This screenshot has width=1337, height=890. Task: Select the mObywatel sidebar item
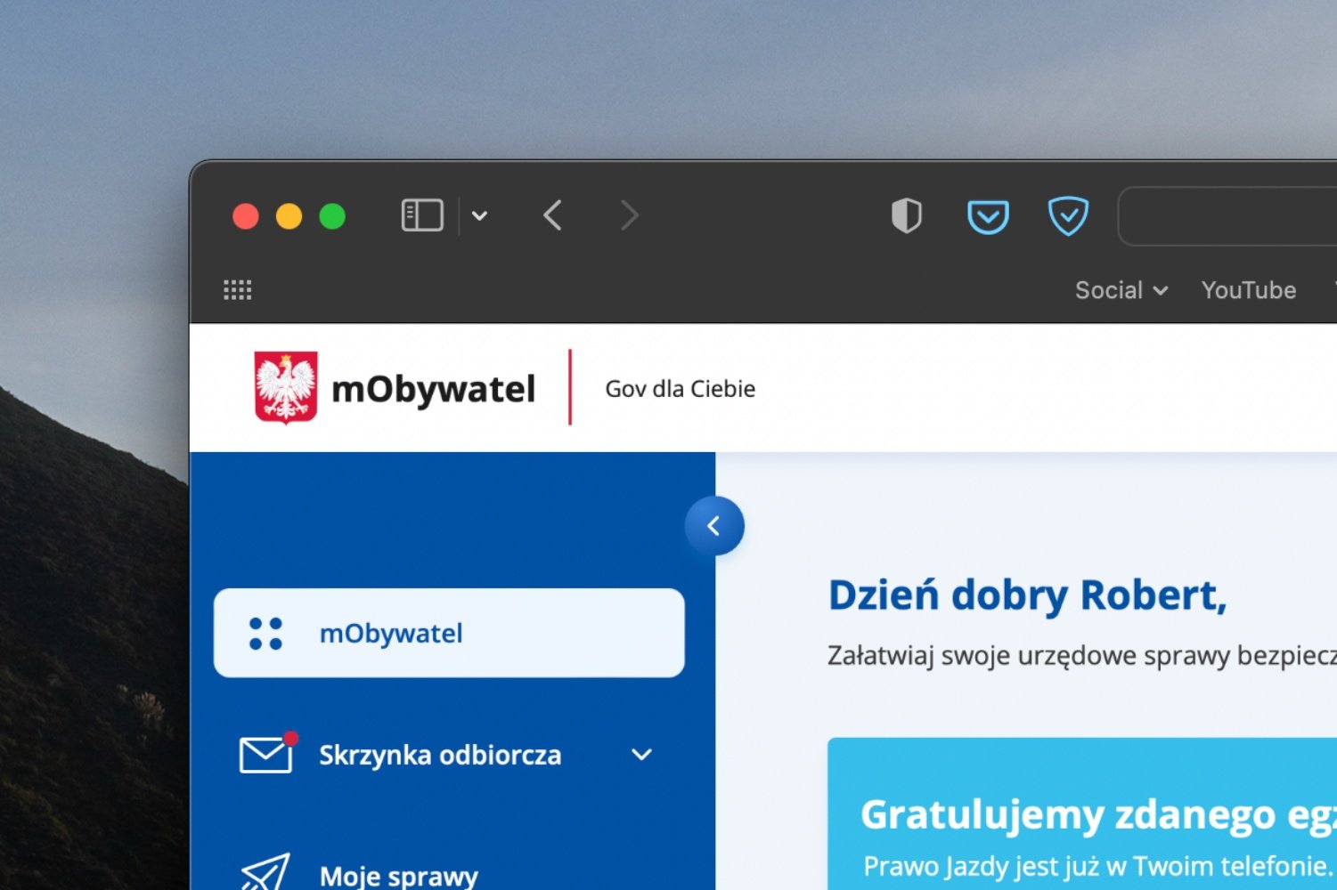(x=449, y=633)
